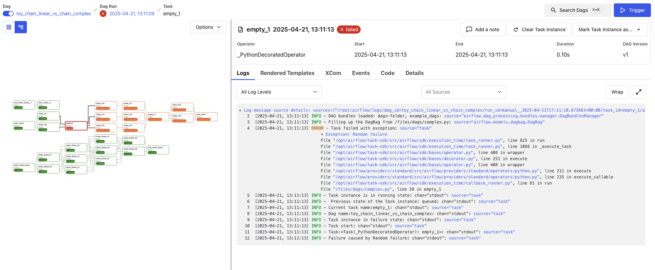Screen dimensions: 655x270
Task: Switch to graph view icon
Action: [21, 27]
